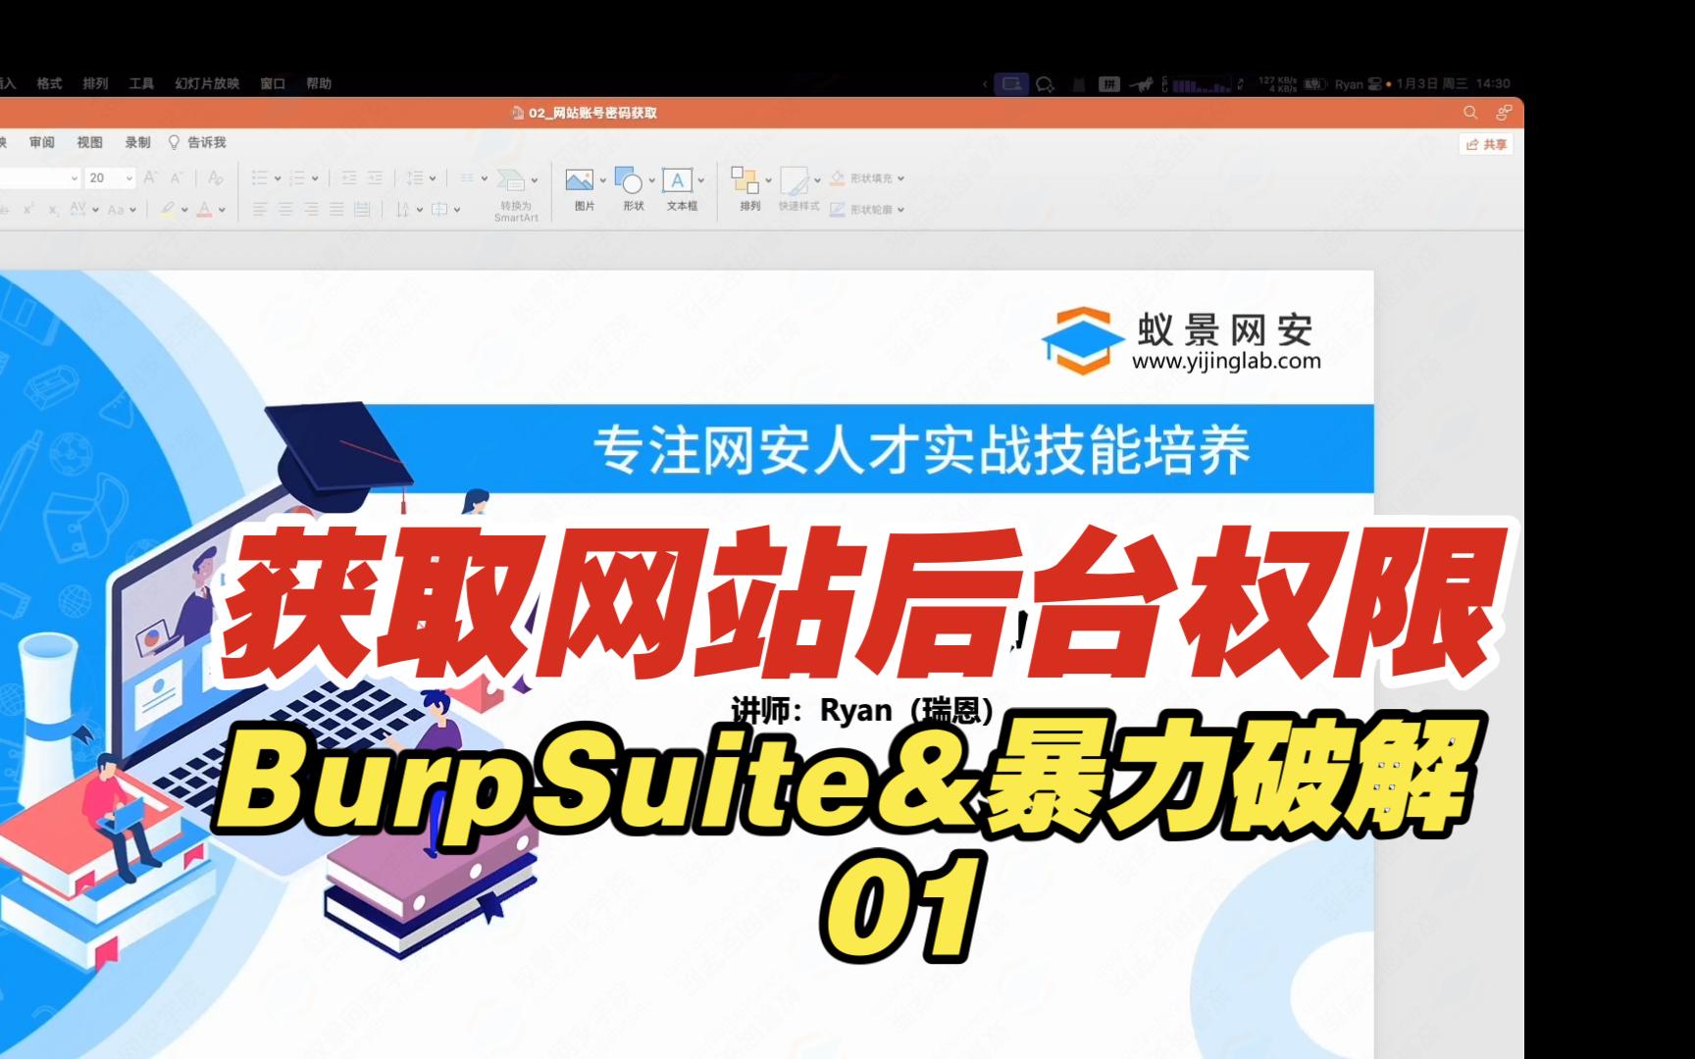Click the 拼 input method icon
This screenshot has width=1695, height=1059.
[1109, 84]
